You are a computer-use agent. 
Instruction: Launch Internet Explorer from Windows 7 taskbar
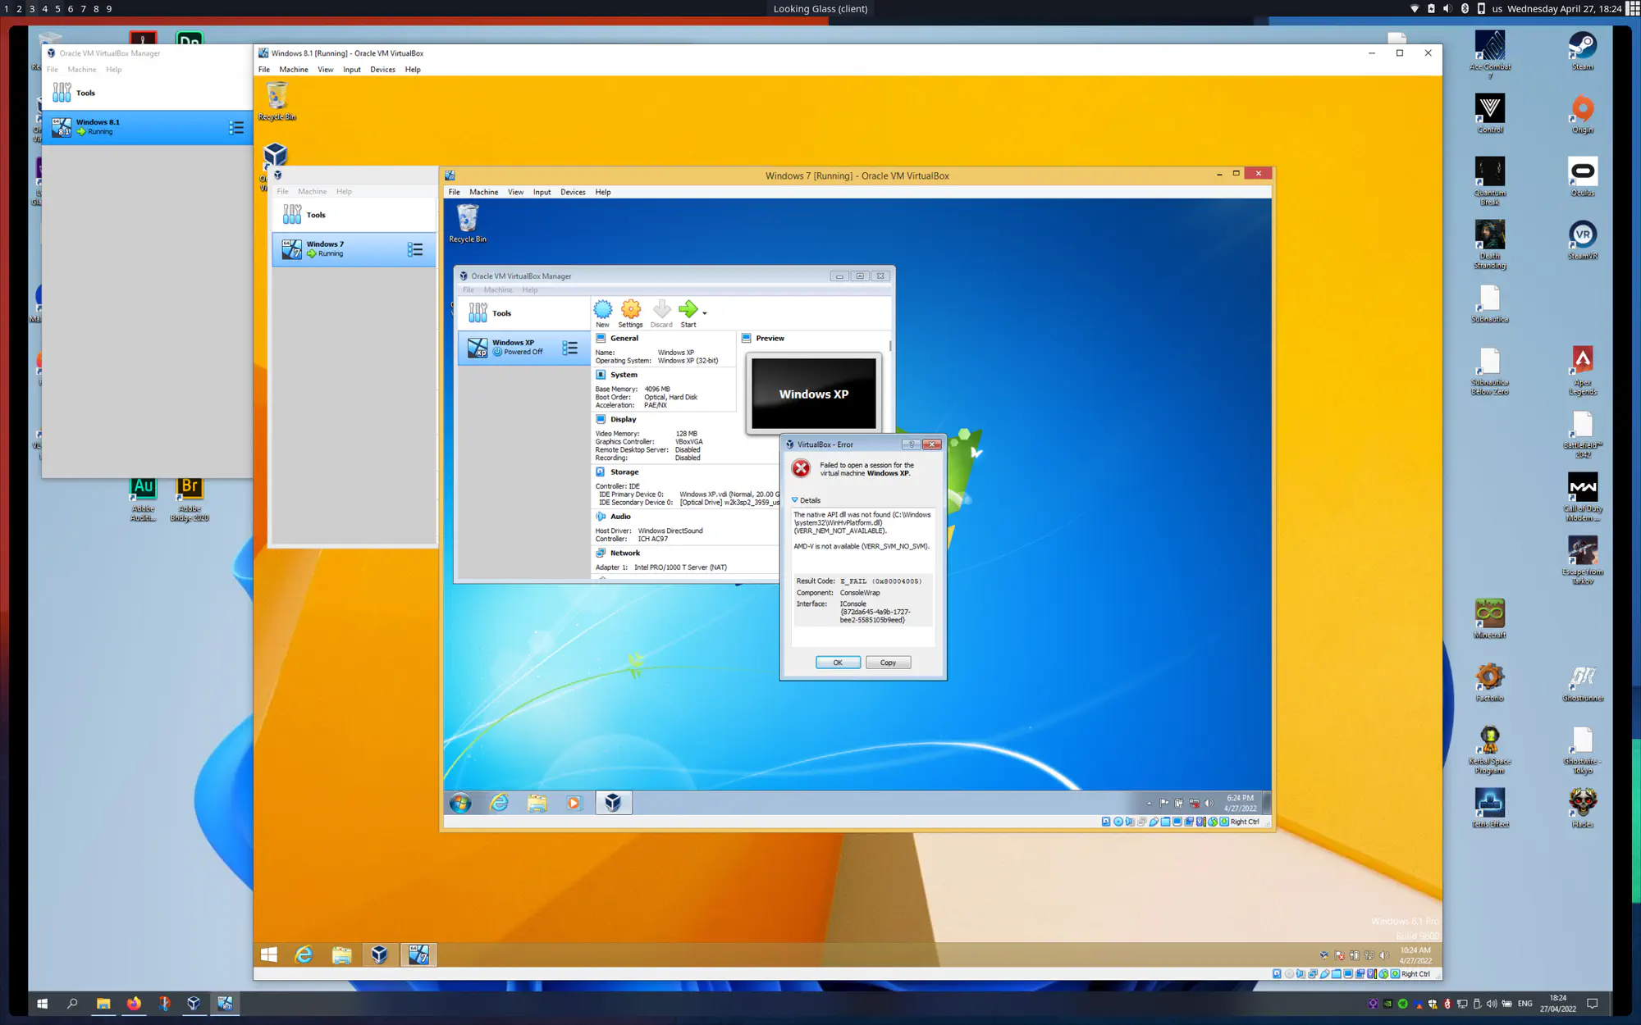(x=499, y=803)
